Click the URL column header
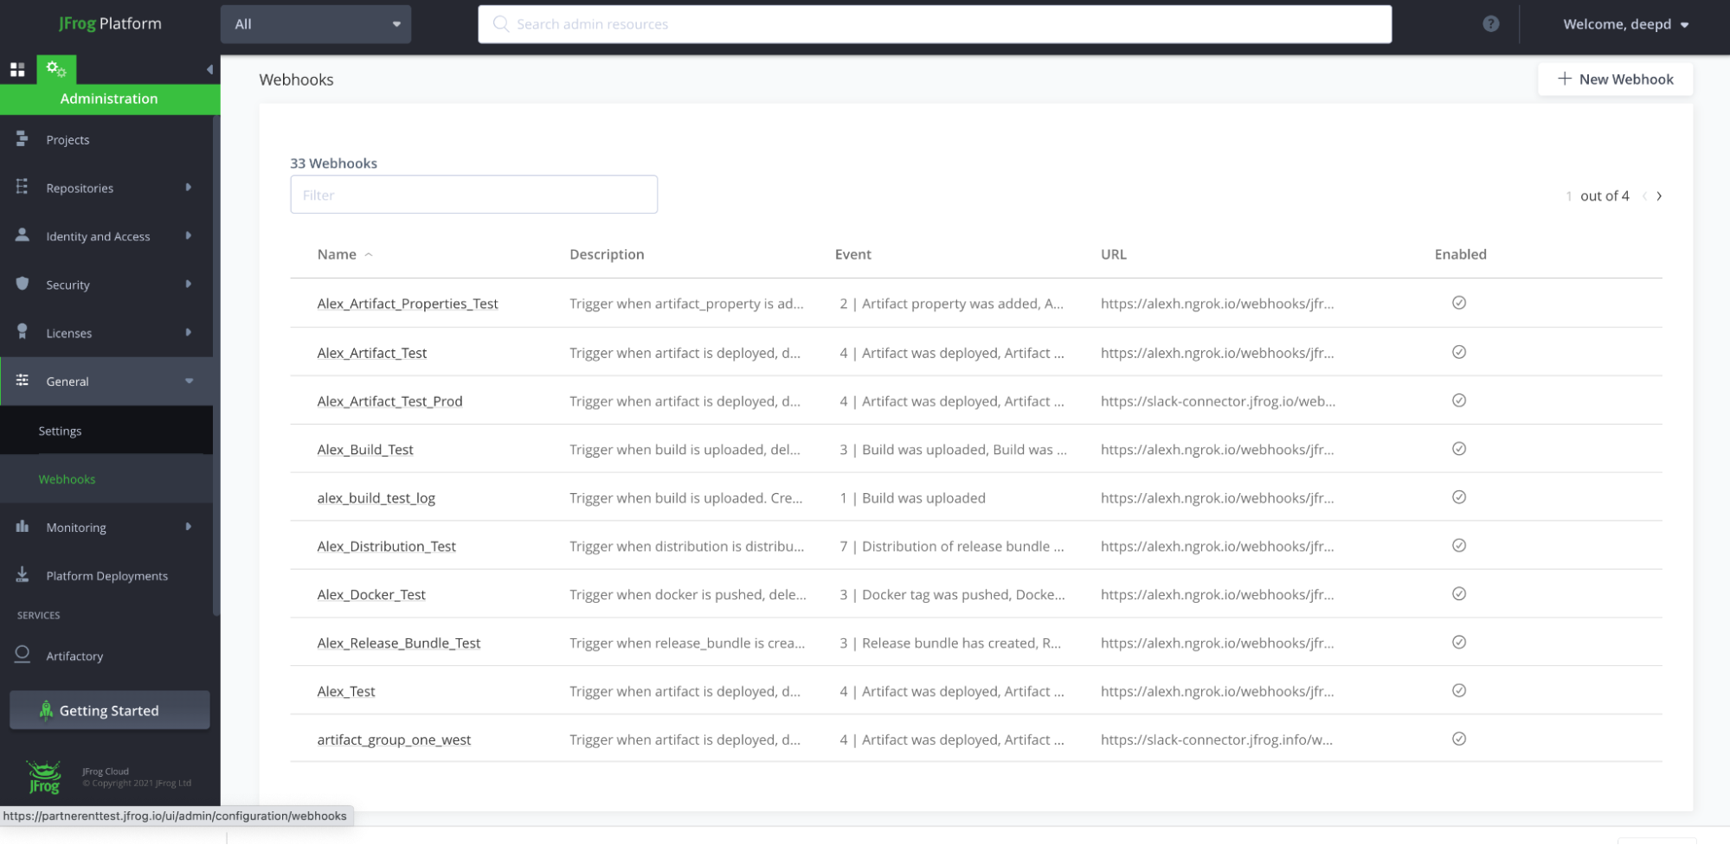Image resolution: width=1730 pixels, height=845 pixels. 1113,254
